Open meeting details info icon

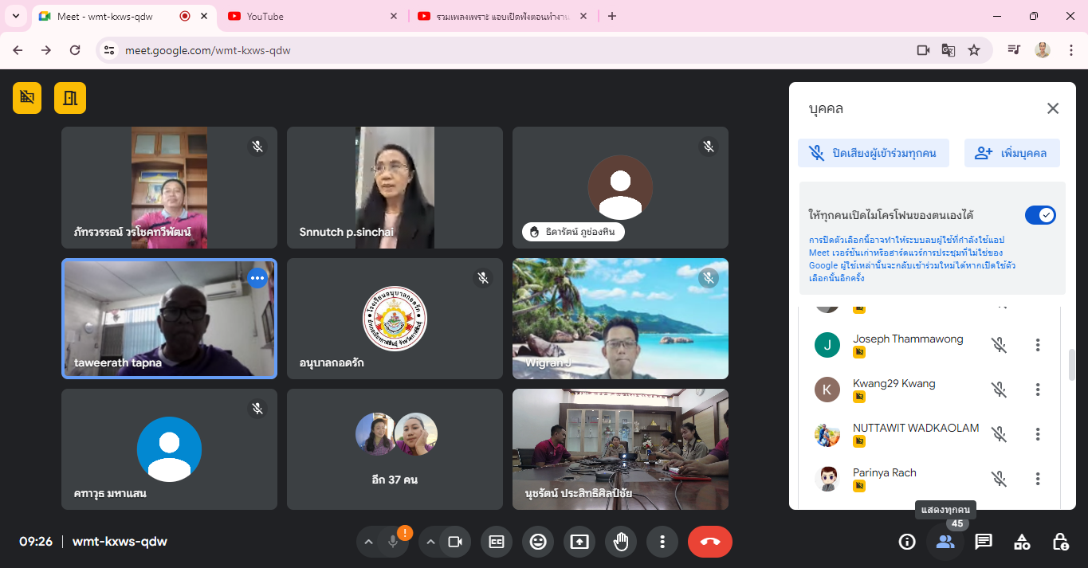pyautogui.click(x=907, y=542)
